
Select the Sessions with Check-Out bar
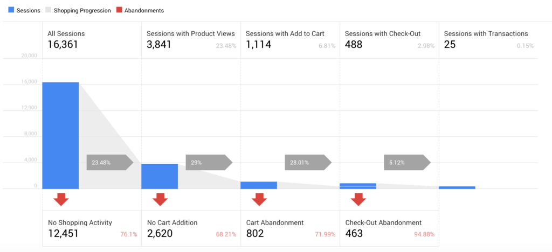click(358, 186)
